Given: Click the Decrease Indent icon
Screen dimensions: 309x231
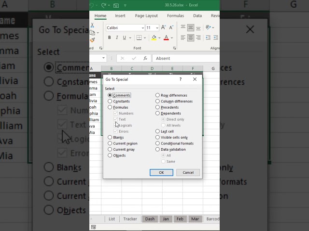Looking at the screenshot, I should (x=208, y=38).
